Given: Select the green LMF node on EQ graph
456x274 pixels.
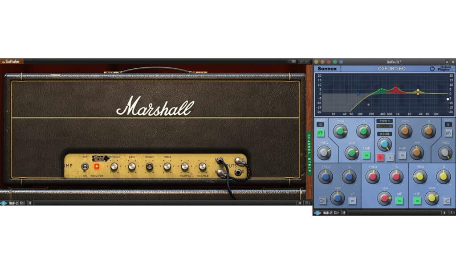Looking at the screenshot, I should [382, 90].
